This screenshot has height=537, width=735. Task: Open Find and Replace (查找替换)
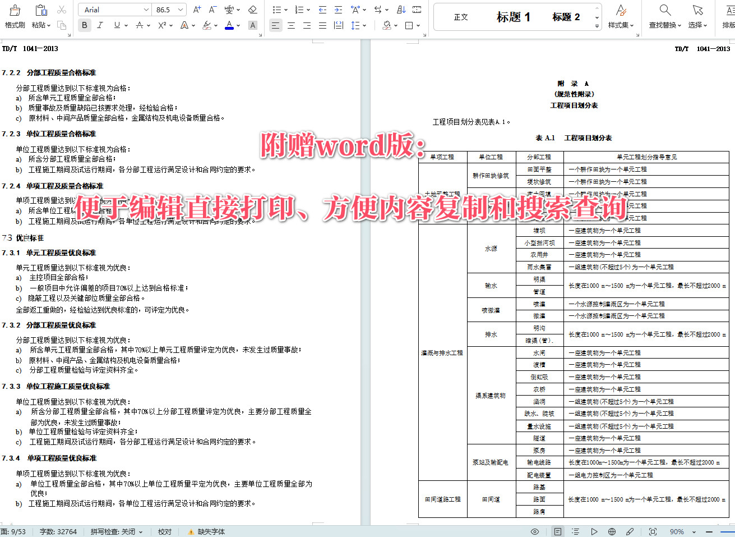[x=664, y=17]
